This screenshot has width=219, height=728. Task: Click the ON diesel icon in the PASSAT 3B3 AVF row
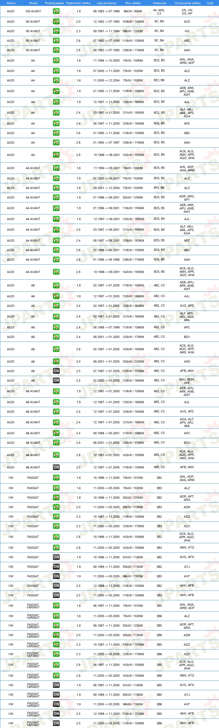pos(56,576)
